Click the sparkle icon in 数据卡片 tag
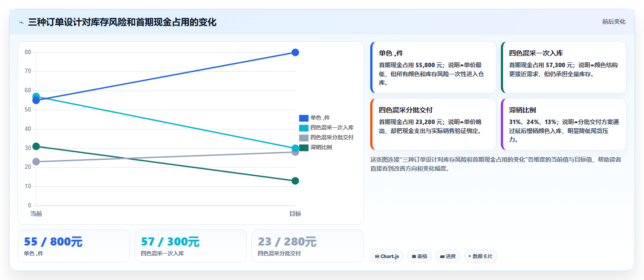This screenshot has height=280, width=644. coord(470,256)
